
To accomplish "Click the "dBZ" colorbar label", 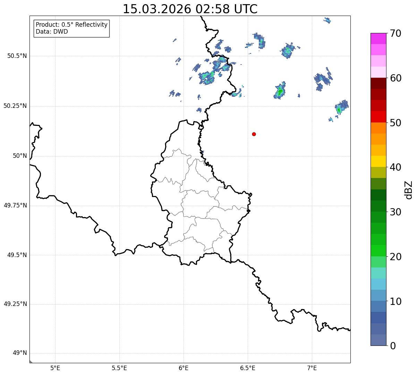I will (x=409, y=190).
